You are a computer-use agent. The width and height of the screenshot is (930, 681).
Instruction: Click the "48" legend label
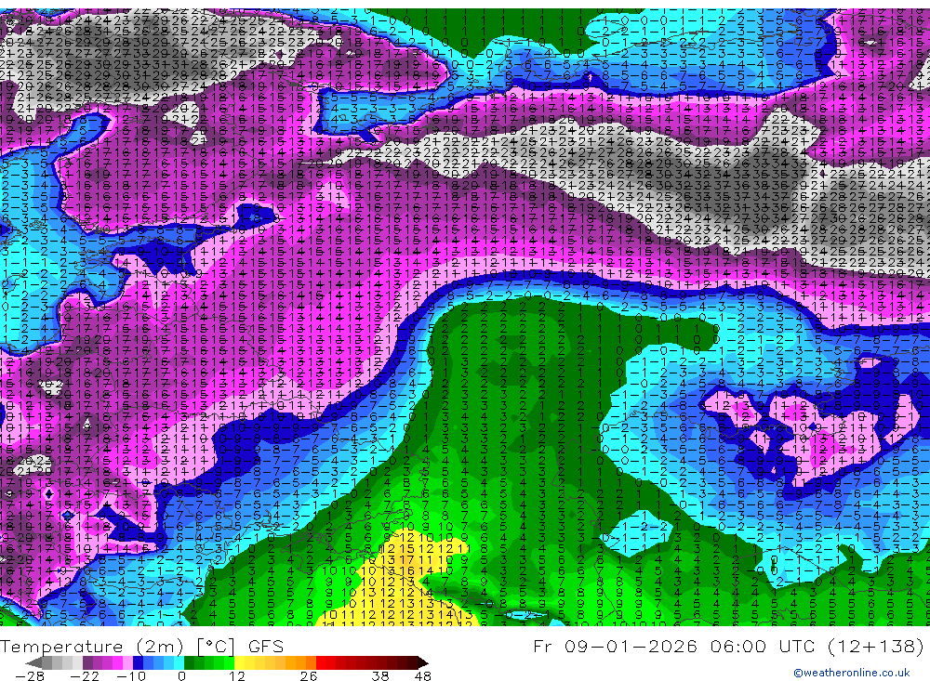(422, 676)
